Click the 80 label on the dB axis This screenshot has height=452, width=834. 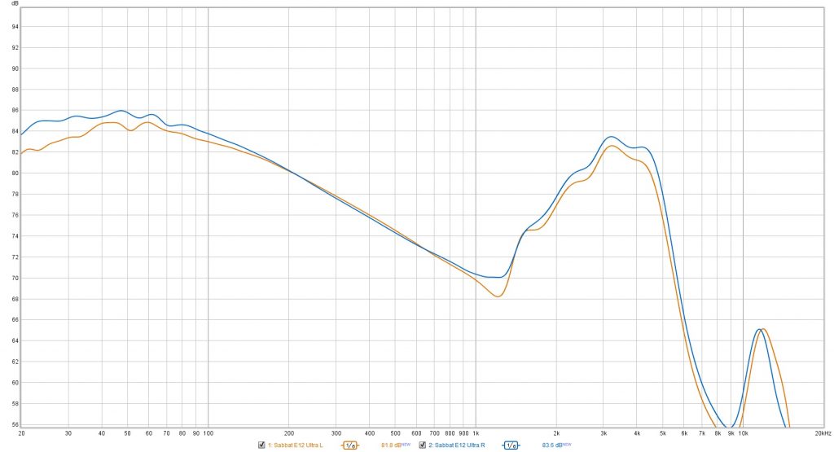(x=14, y=173)
